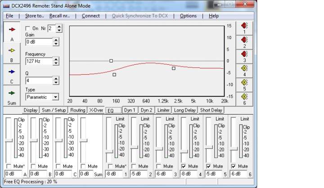This screenshot has width=324, height=188.
Task: Select input channel C blue arrow
Action: pyautogui.click(x=12, y=72)
